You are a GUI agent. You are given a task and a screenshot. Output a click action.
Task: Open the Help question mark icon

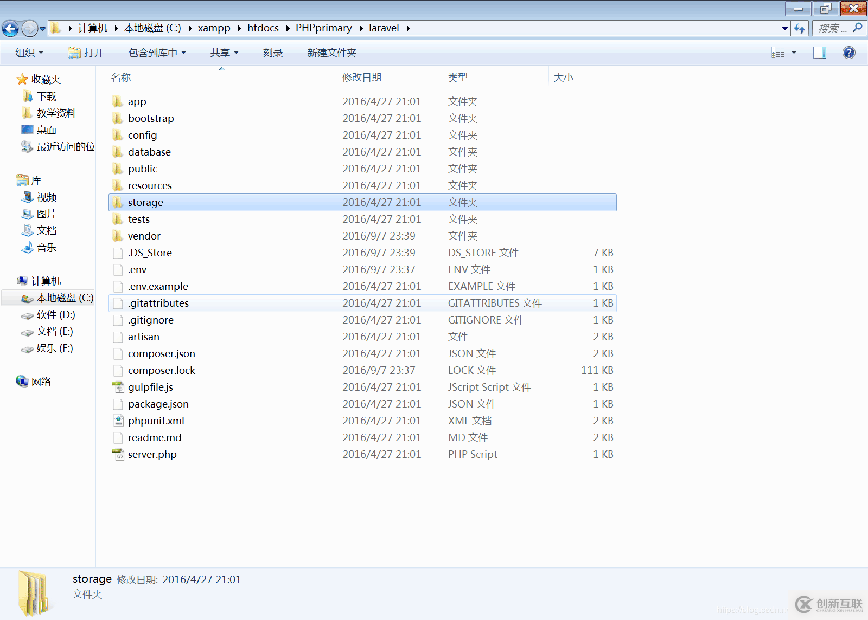(x=849, y=53)
